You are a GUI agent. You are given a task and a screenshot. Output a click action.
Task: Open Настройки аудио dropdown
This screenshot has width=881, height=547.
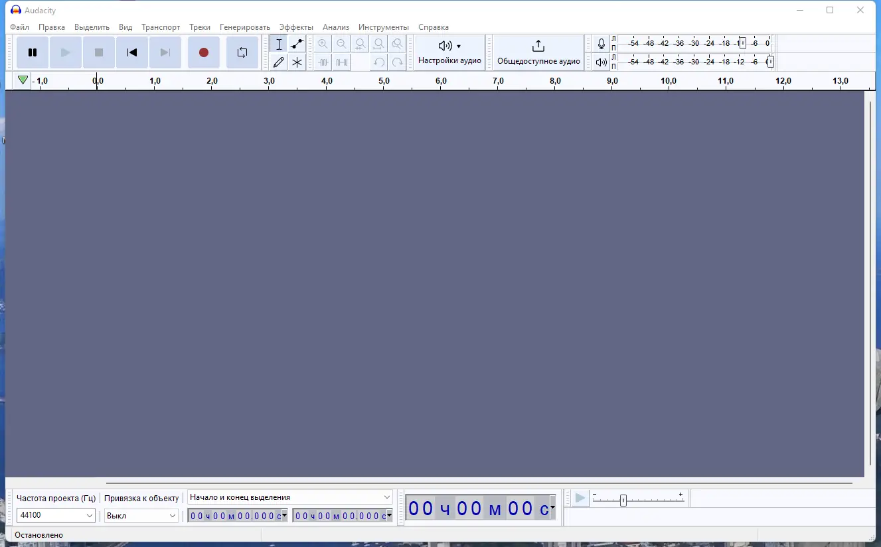449,52
